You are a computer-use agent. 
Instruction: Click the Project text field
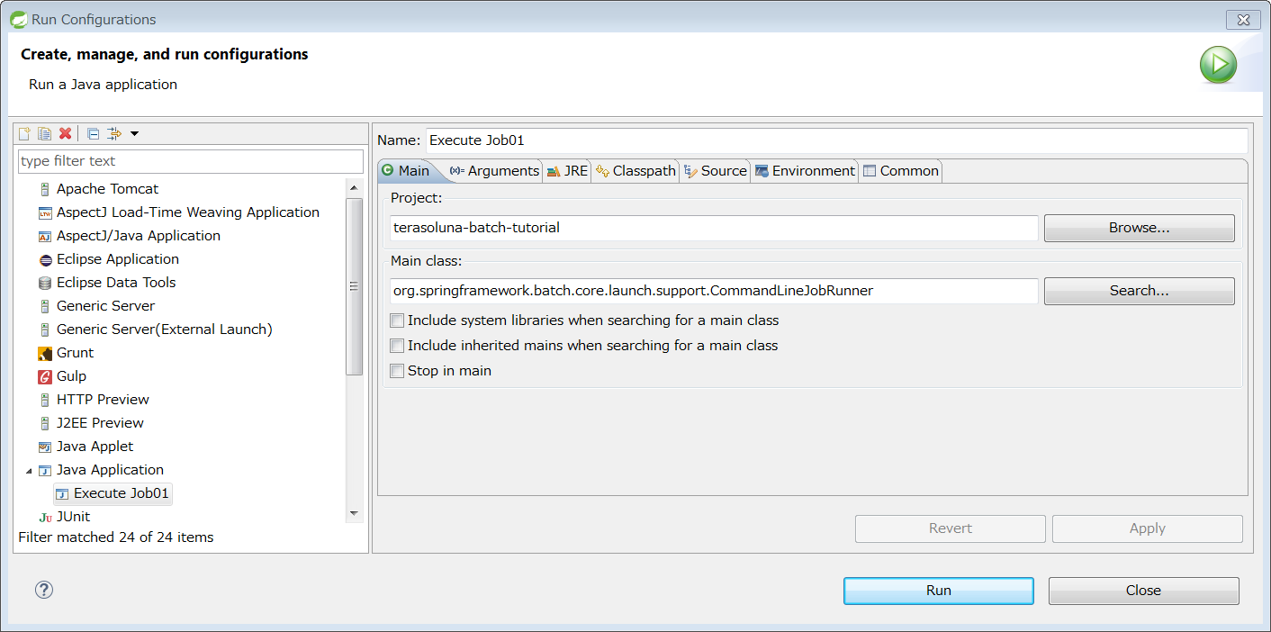pyautogui.click(x=714, y=228)
